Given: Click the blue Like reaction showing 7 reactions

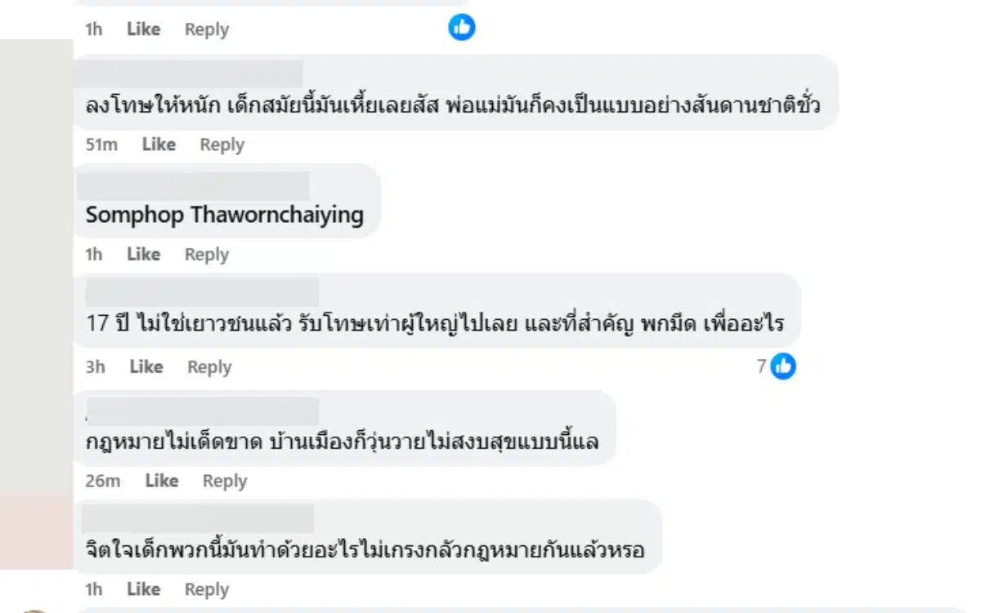Looking at the screenshot, I should pyautogui.click(x=782, y=366).
